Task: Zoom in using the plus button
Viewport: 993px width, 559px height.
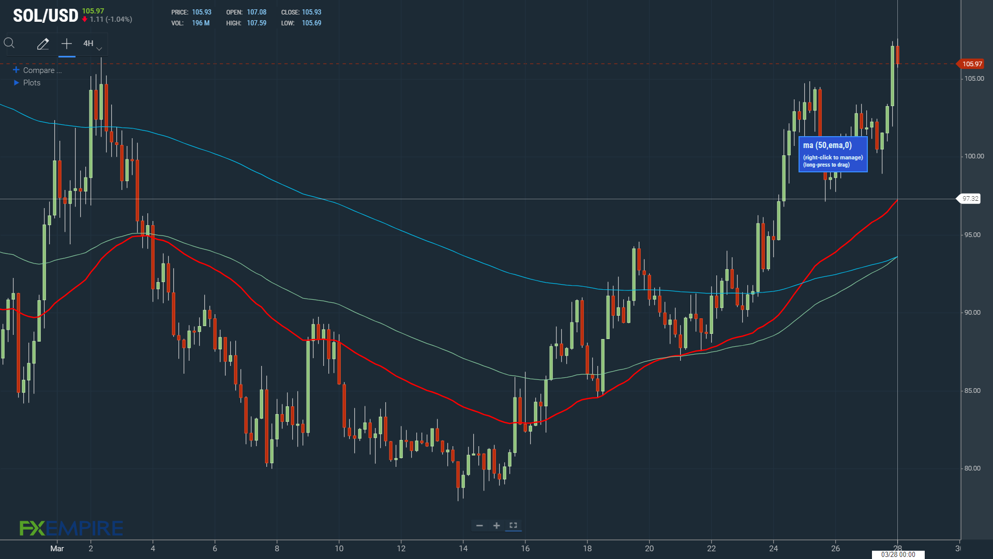Action: (496, 525)
